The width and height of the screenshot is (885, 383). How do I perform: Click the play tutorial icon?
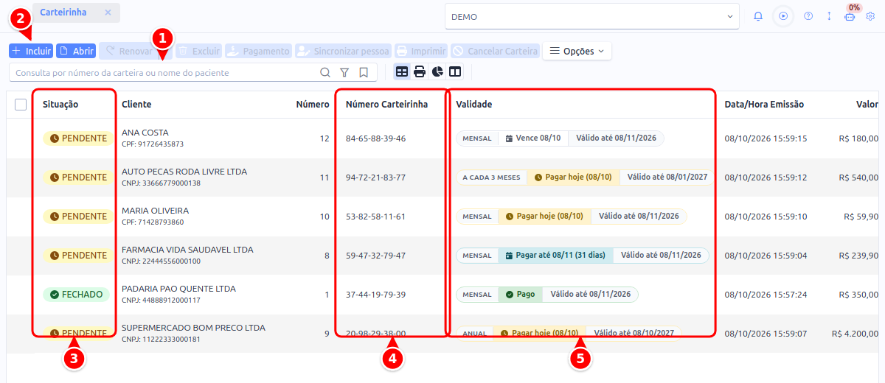pos(783,16)
